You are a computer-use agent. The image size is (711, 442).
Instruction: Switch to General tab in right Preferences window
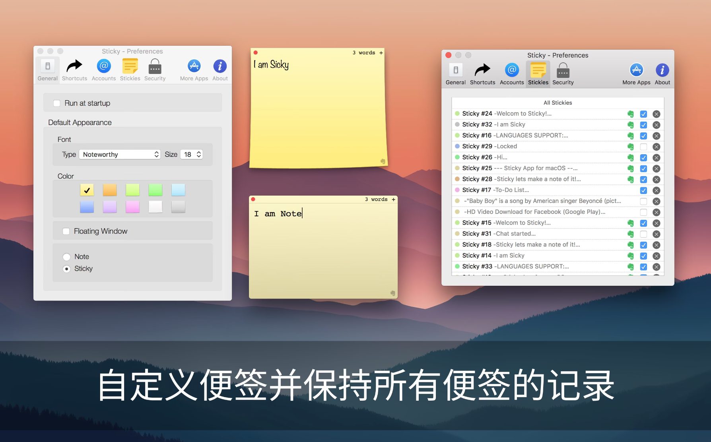pyautogui.click(x=455, y=74)
